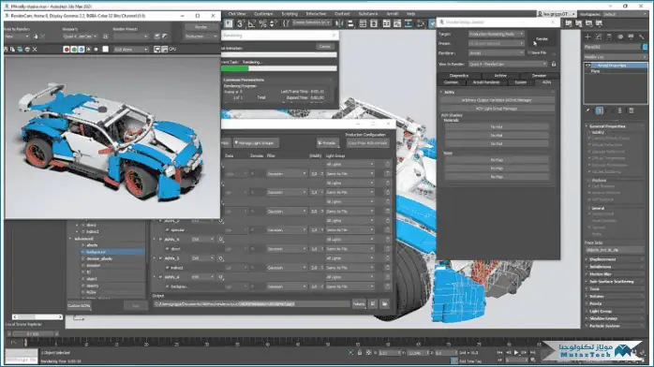Toggle the specular AOV checkbox
Viewport: 654px width, 367px height.
click(168, 230)
